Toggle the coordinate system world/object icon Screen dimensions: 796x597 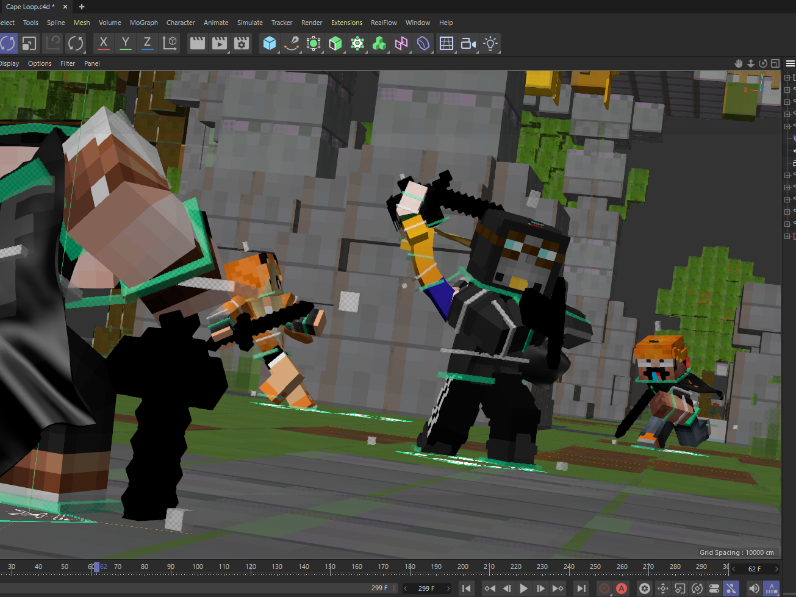click(x=170, y=43)
